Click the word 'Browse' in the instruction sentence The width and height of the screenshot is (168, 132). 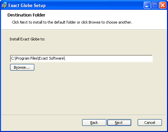click(x=95, y=22)
